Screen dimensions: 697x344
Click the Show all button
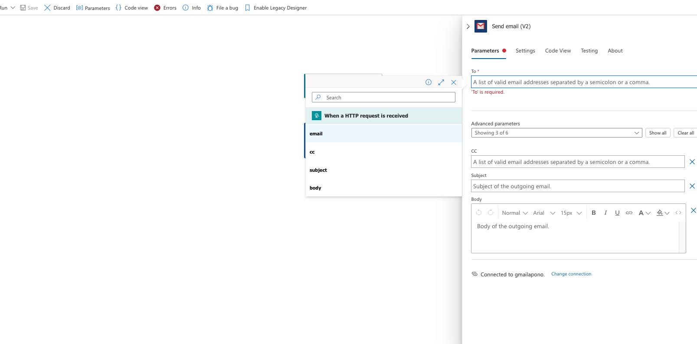(x=658, y=133)
